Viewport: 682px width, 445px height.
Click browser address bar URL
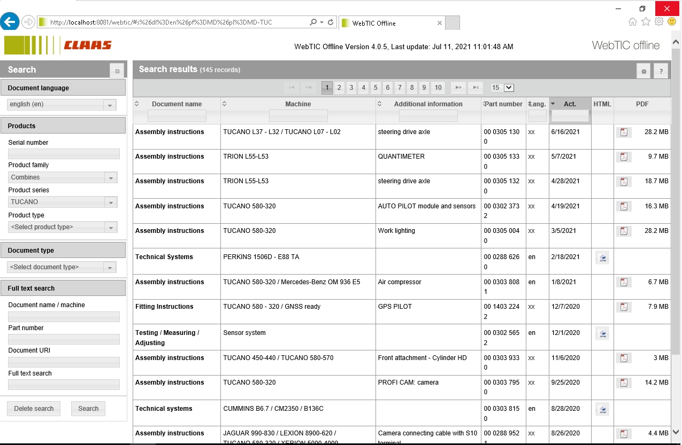pyautogui.click(x=160, y=22)
